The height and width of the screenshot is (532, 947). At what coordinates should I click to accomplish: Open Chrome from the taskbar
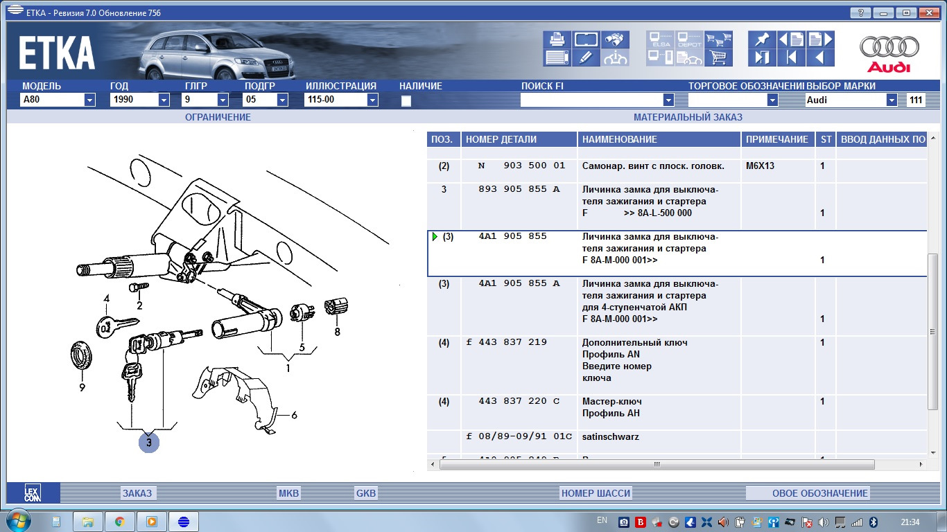(119, 522)
